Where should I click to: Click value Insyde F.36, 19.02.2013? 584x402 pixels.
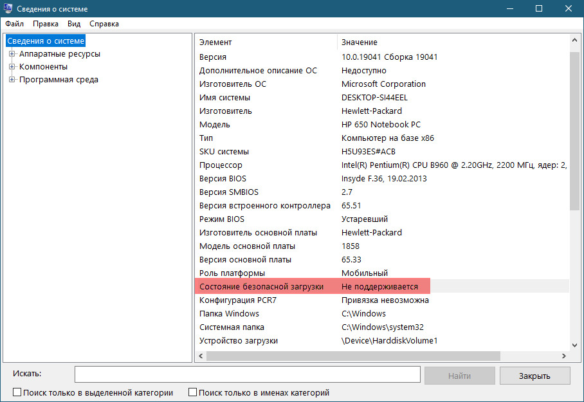tap(384, 178)
